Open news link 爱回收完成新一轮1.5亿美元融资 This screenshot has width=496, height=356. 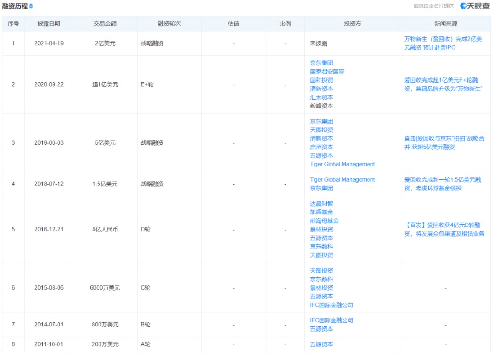pos(443,184)
